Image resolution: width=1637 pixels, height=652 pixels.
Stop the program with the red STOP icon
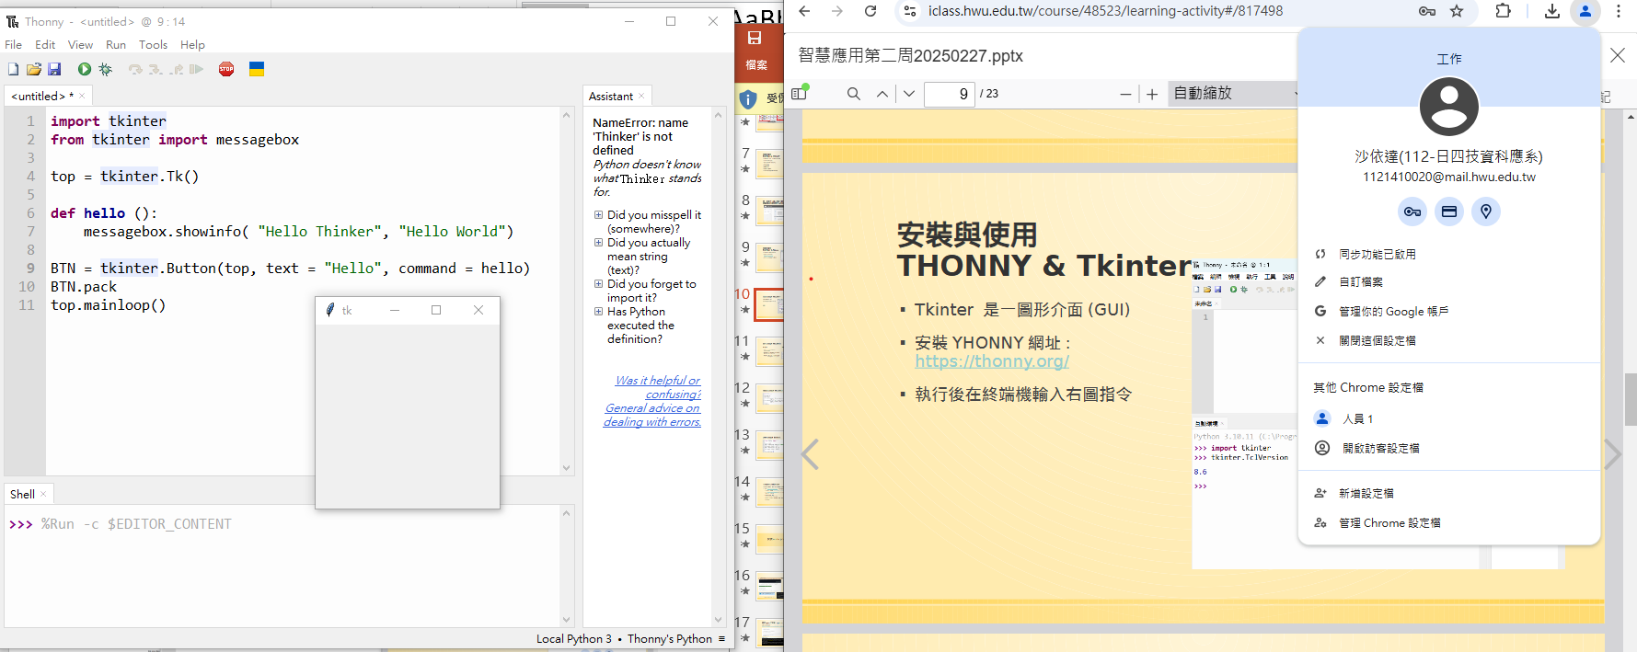coord(226,69)
